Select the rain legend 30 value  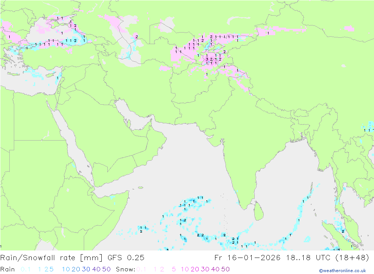[86, 269]
